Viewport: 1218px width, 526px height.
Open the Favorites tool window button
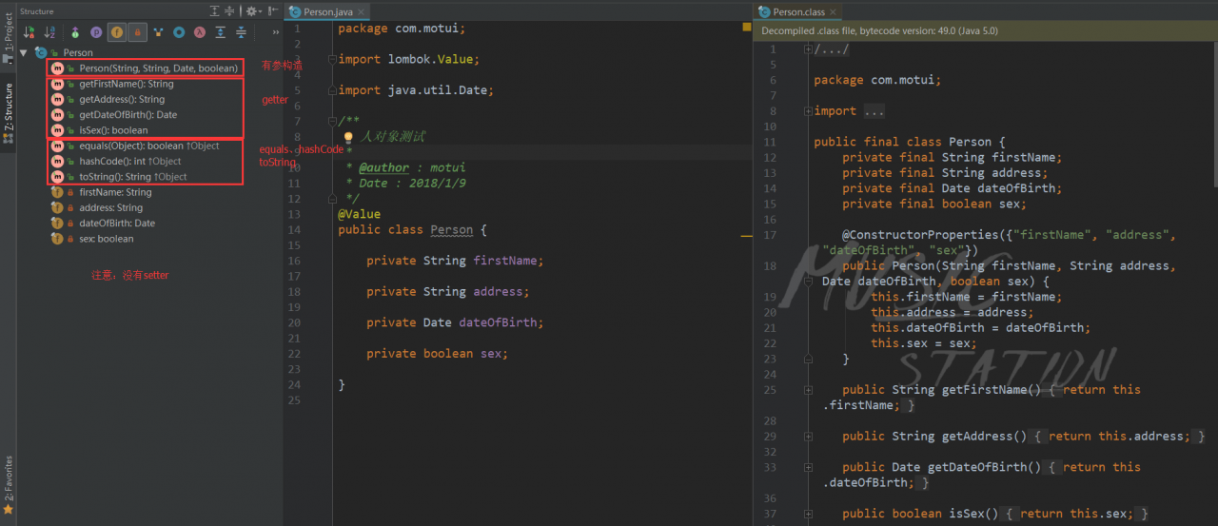pyautogui.click(x=8, y=485)
